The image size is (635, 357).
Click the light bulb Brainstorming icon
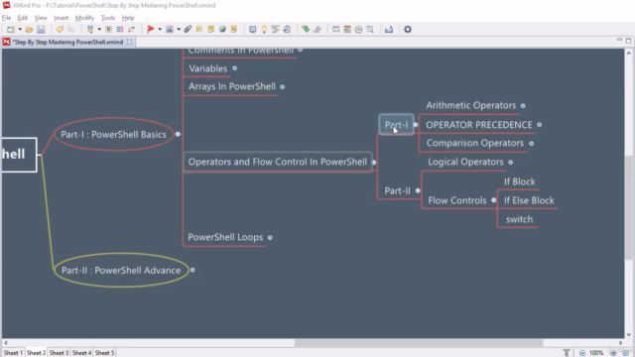pos(264,29)
